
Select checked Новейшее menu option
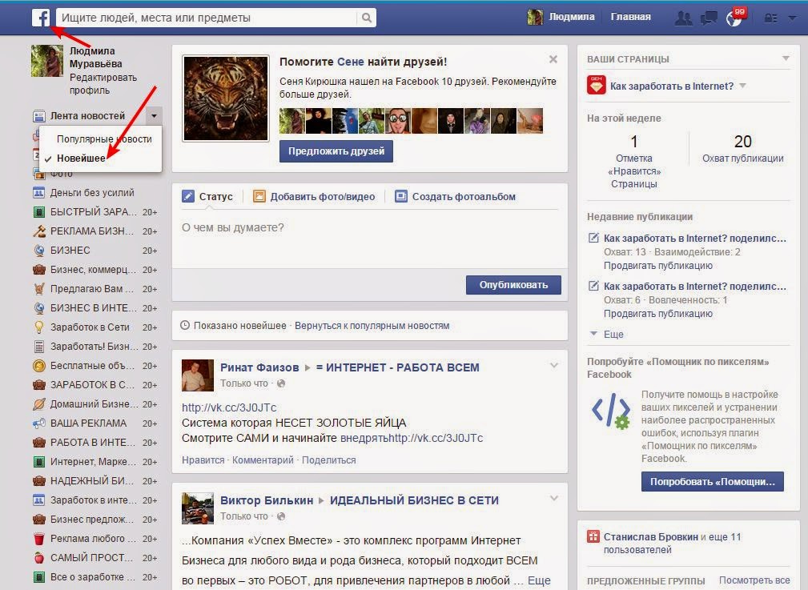tap(81, 159)
